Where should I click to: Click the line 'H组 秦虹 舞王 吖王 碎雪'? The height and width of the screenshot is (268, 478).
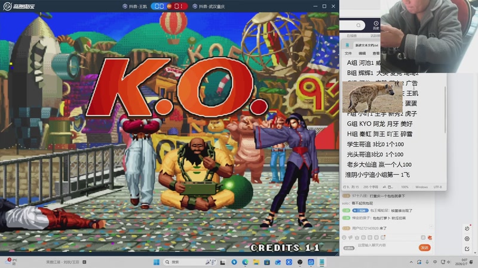[x=379, y=134]
